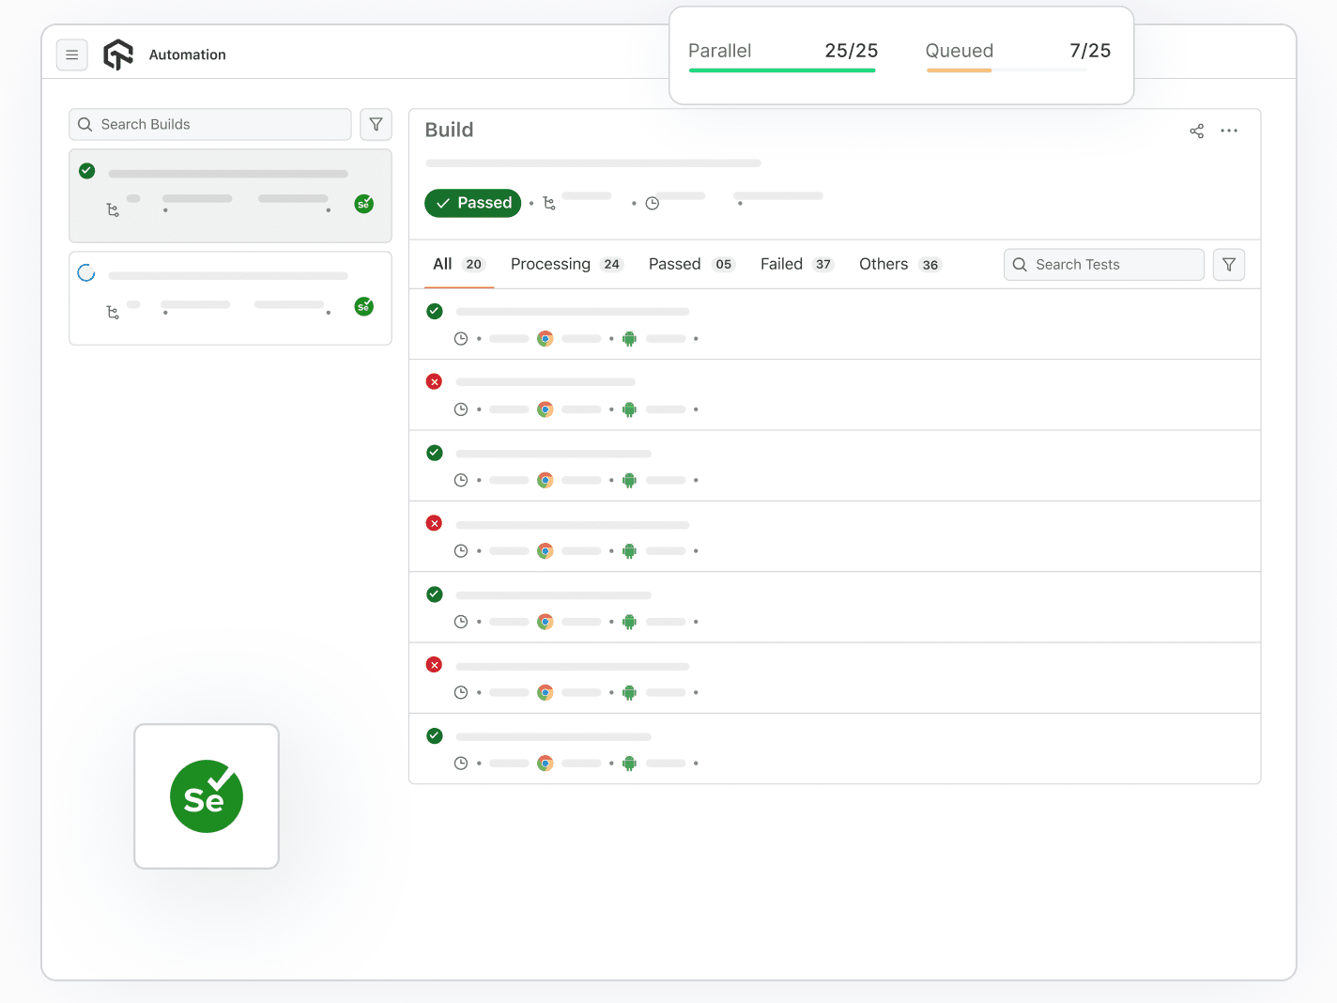This screenshot has width=1337, height=1003.
Task: Click the share icon in the Build header
Action: click(x=1196, y=131)
